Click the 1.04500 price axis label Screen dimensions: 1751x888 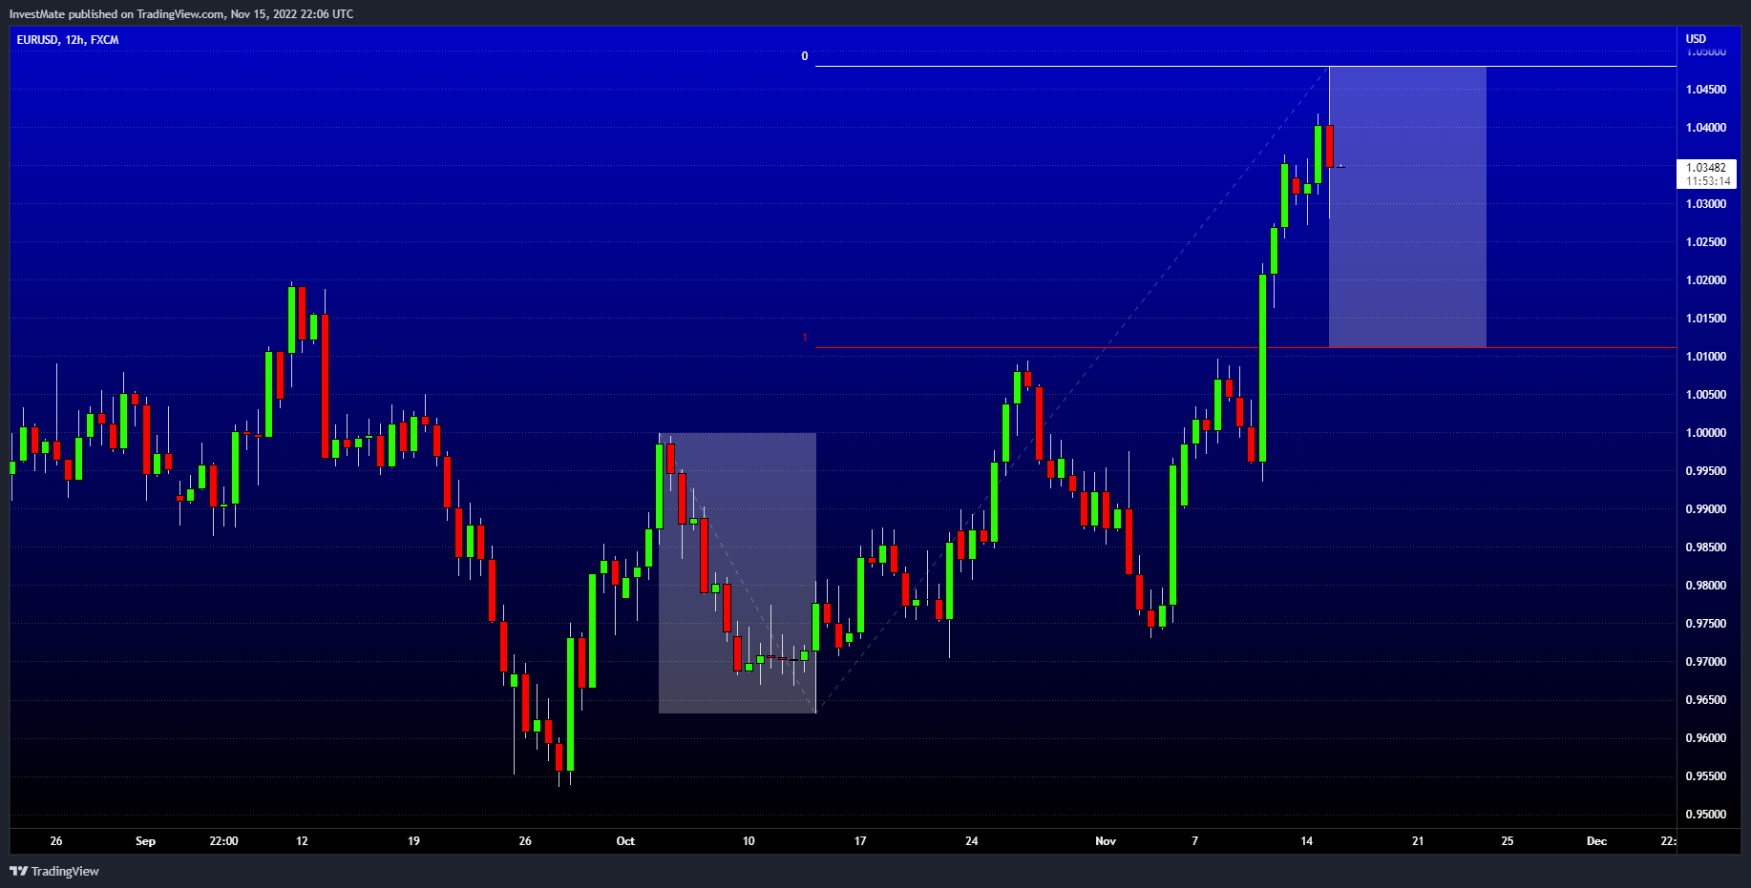pyautogui.click(x=1706, y=90)
